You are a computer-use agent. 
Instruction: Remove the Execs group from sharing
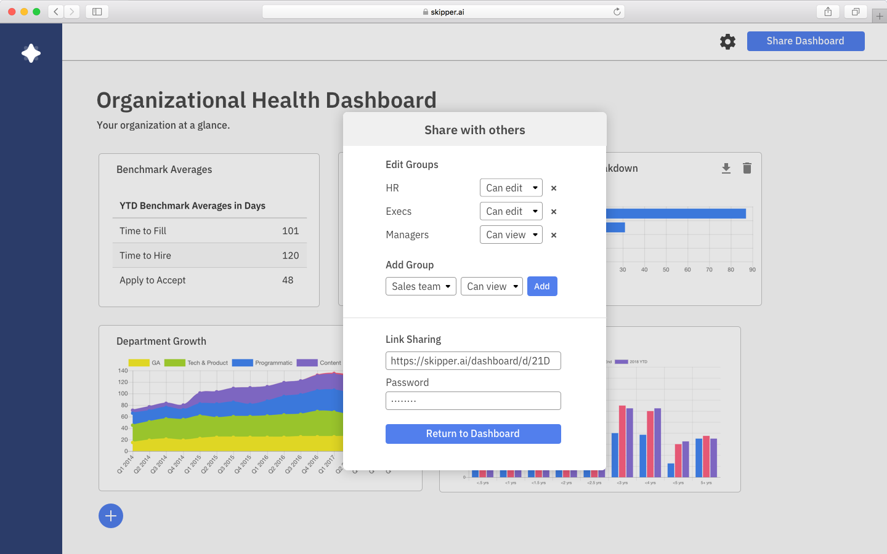554,212
